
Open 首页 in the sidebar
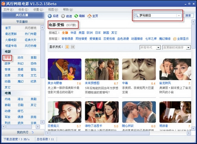click(x=8, y=28)
